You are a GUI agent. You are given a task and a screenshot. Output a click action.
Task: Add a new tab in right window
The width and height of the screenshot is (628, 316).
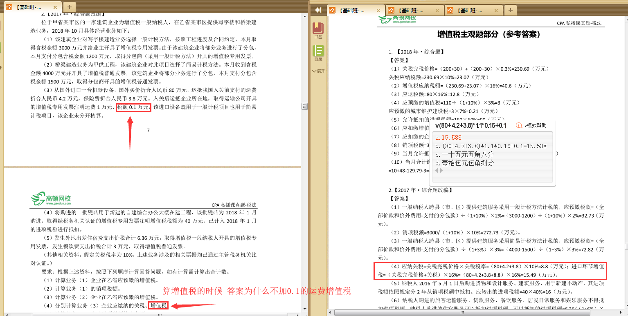[510, 10]
